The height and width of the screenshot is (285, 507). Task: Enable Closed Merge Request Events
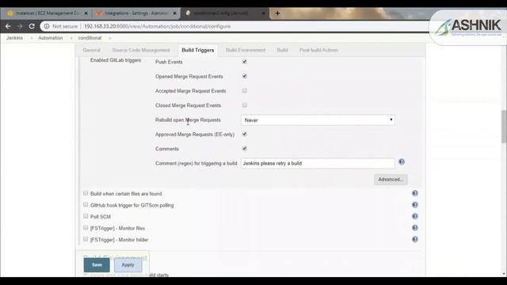pos(245,105)
